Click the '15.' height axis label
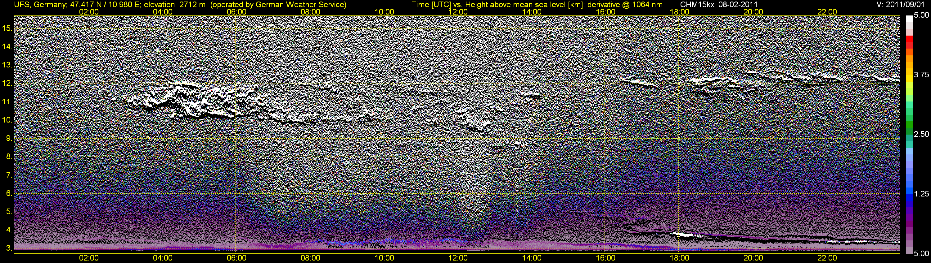The width and height of the screenshot is (931, 263). click(7, 28)
